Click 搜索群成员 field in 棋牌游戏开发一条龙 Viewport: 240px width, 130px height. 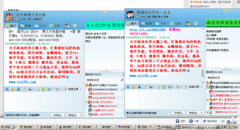point(223,78)
